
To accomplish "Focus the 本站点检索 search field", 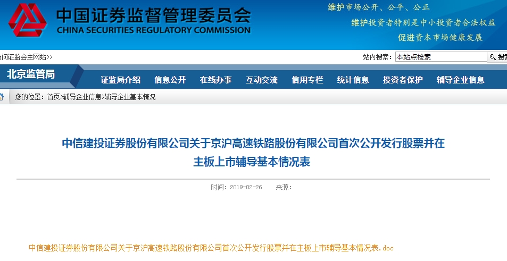I will coord(441,57).
